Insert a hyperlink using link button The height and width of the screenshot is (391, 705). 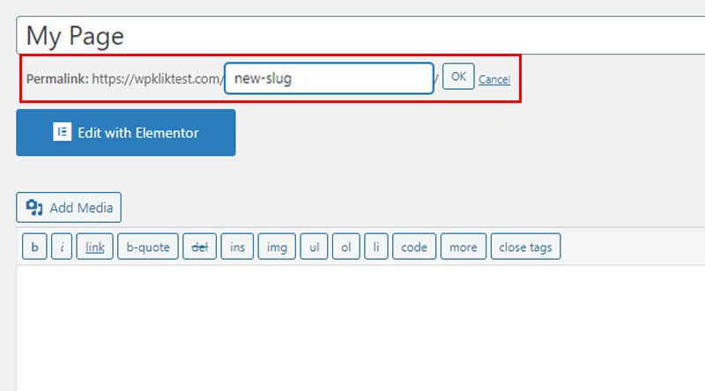click(x=95, y=247)
